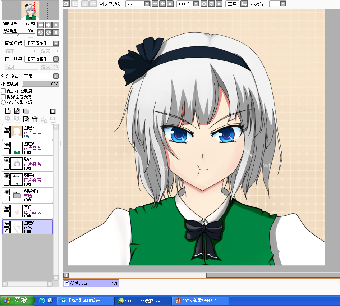340x306 pixels.
Task: Create a new linework pen layer
Action: coord(17,111)
